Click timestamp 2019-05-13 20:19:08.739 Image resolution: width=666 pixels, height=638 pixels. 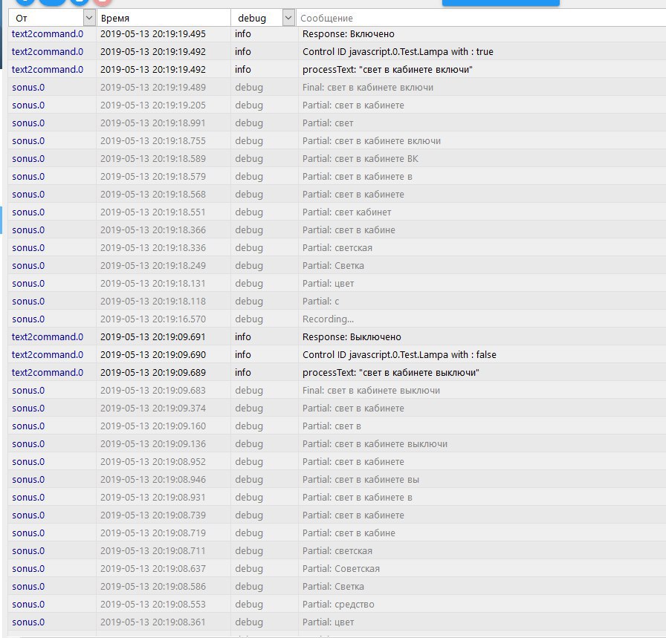153,515
